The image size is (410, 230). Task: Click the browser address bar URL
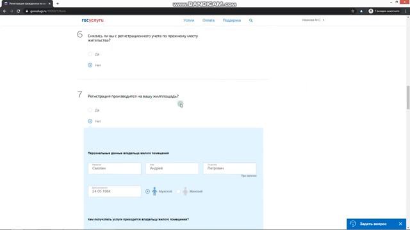(x=48, y=11)
